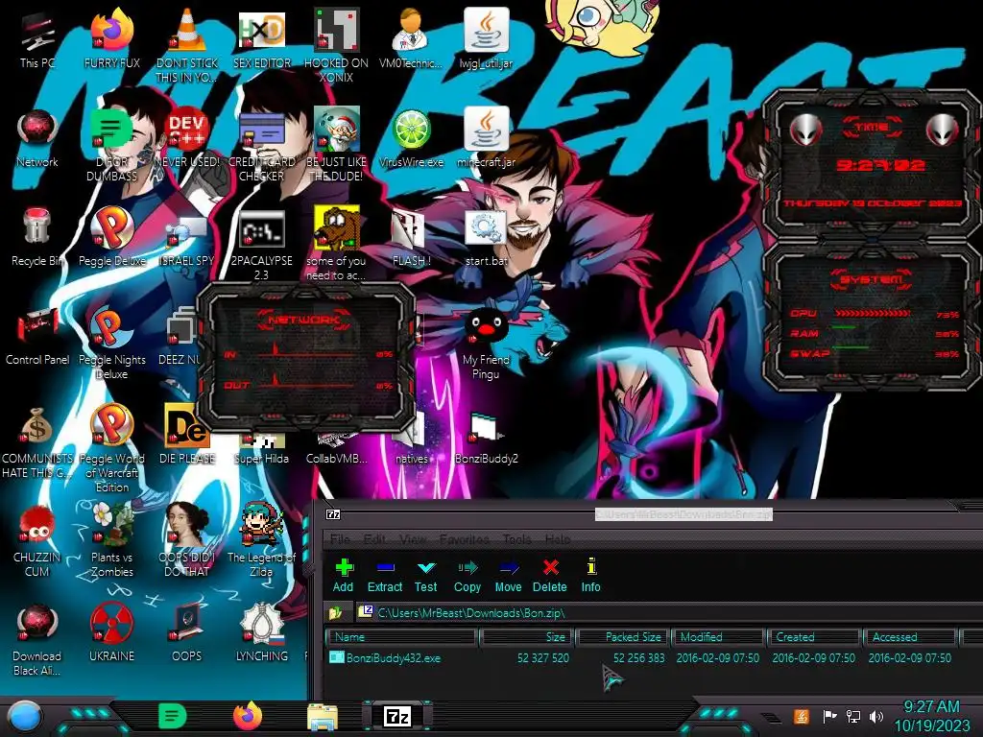Image resolution: width=983 pixels, height=737 pixels.
Task: Click the Java icon in system tray
Action: tap(802, 716)
